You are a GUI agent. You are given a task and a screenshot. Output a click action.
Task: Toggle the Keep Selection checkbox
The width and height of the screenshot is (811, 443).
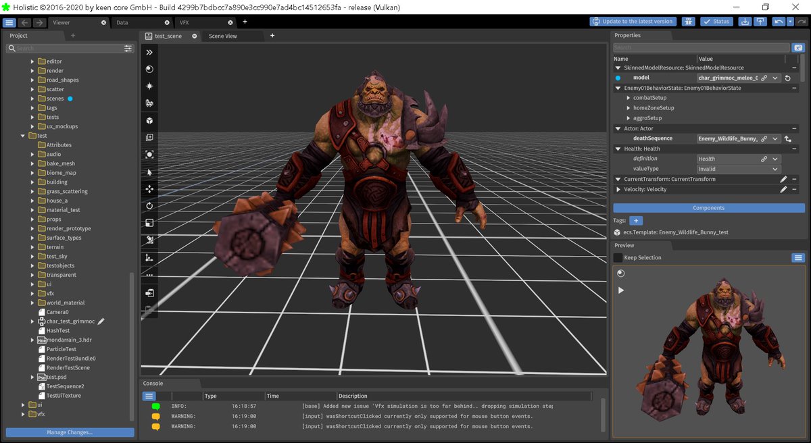click(618, 258)
